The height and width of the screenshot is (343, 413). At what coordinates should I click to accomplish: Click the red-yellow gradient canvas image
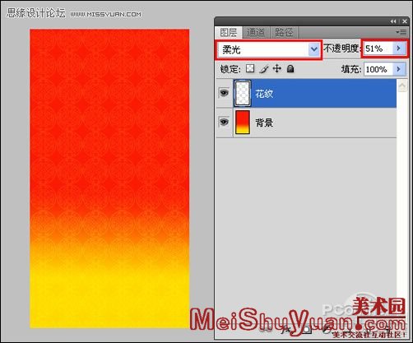(x=109, y=178)
